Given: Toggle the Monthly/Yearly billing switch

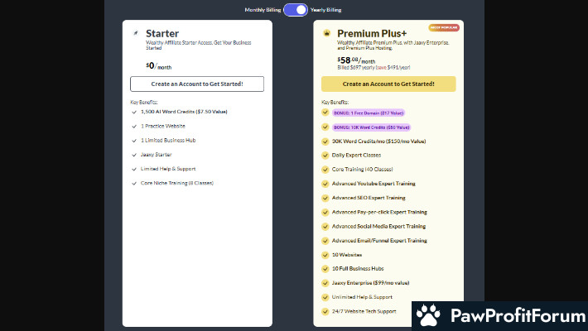Looking at the screenshot, I should [x=295, y=10].
